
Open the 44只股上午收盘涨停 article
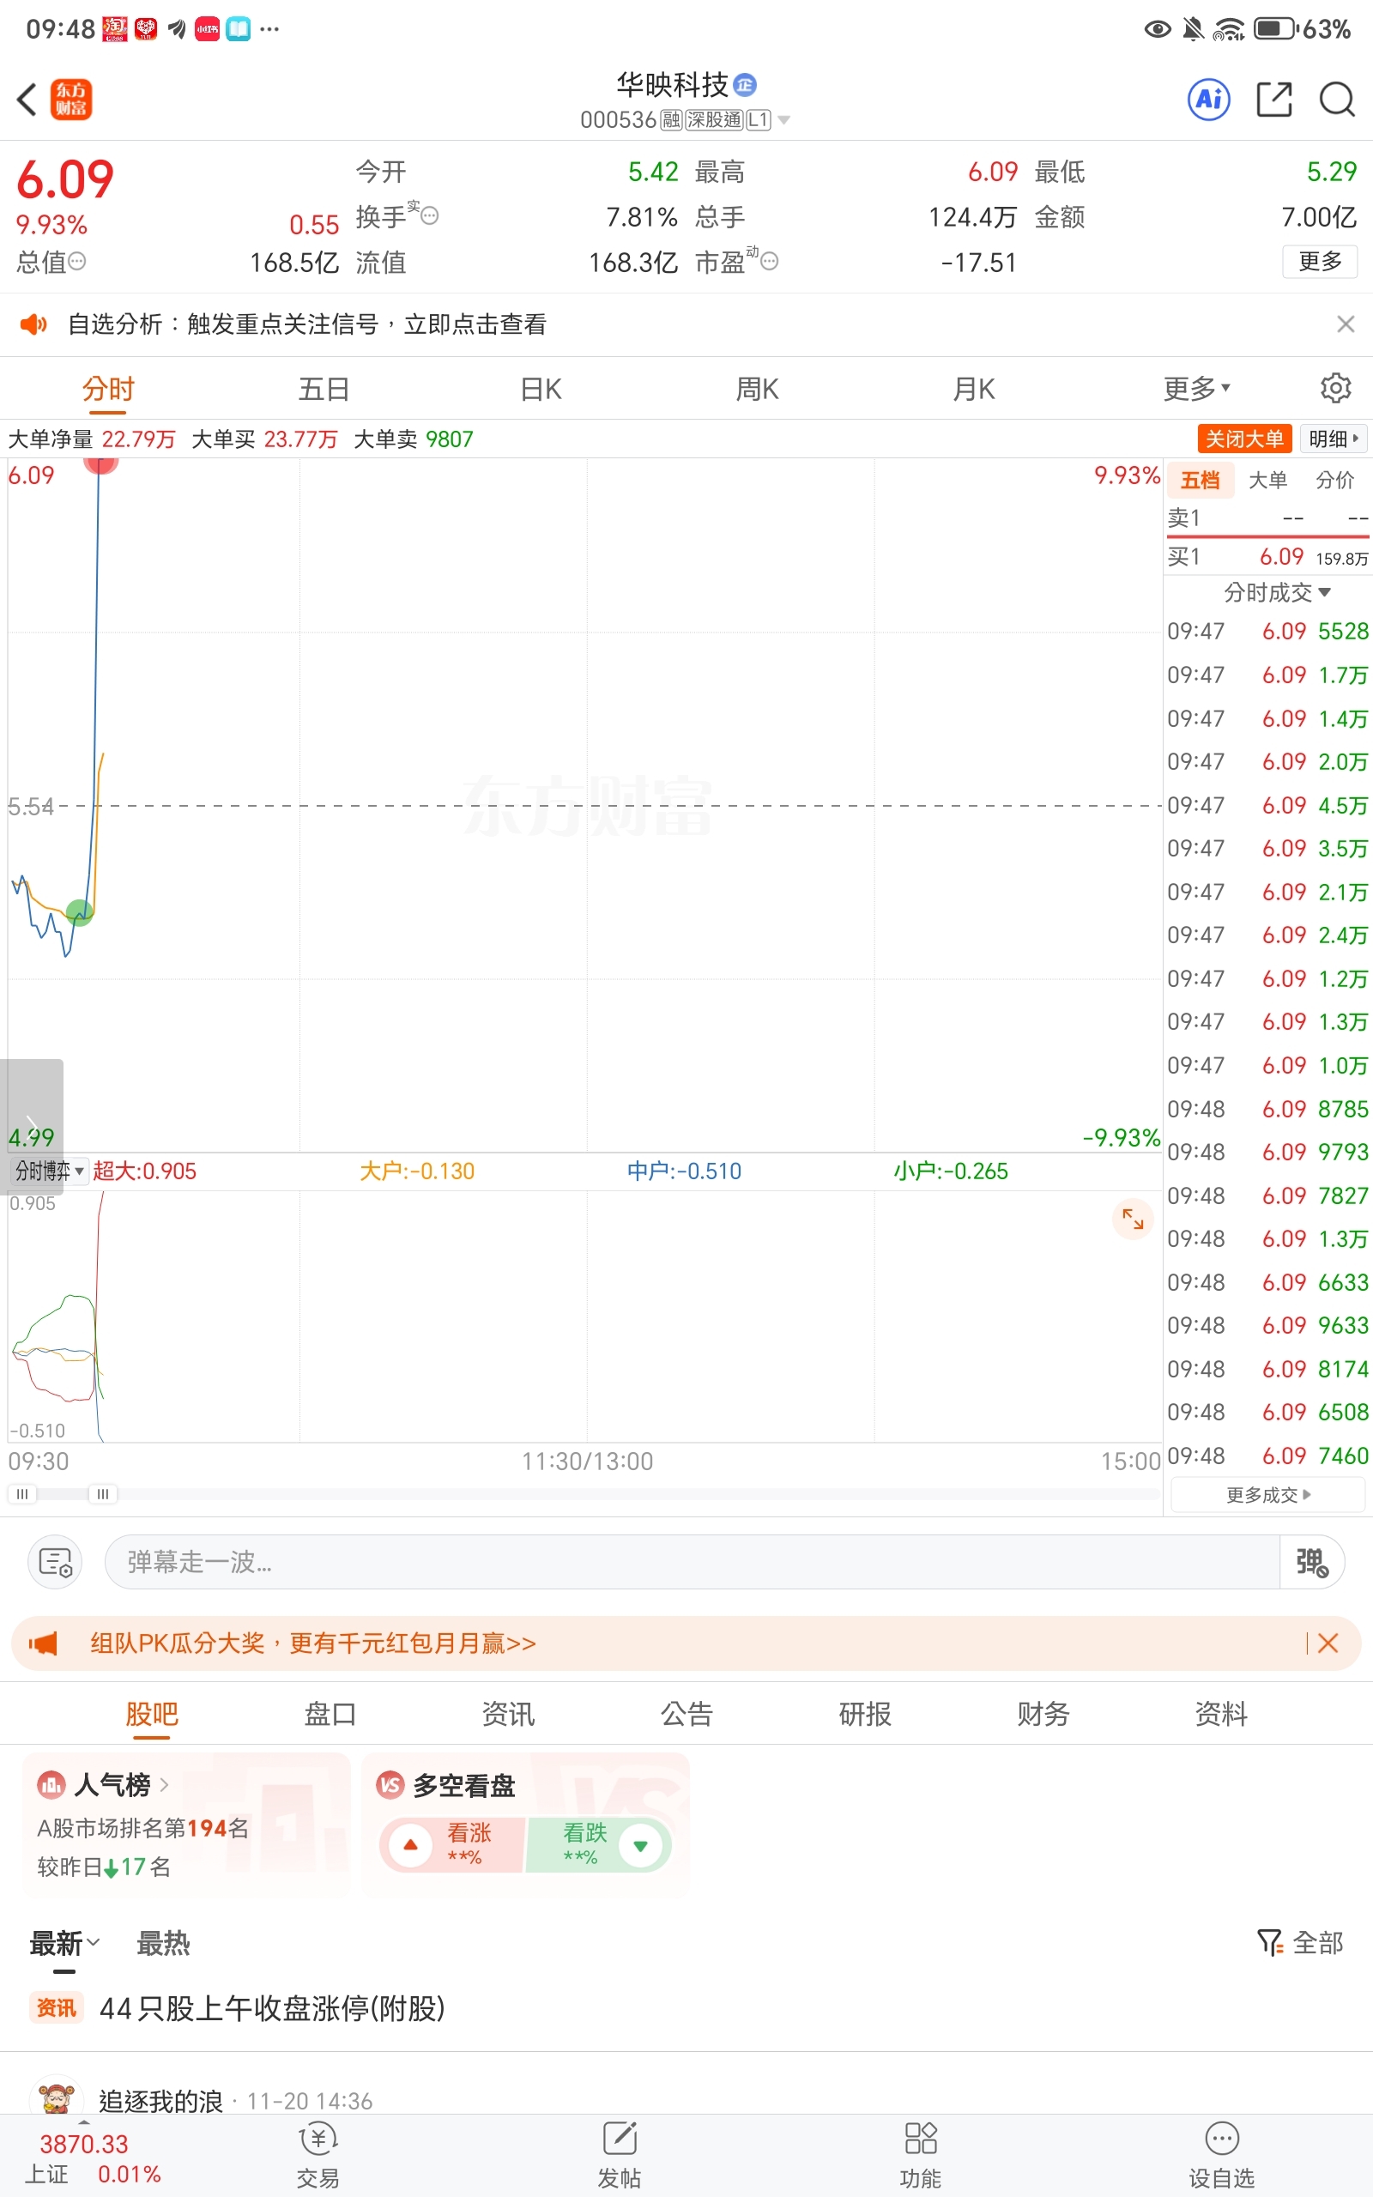[271, 2007]
